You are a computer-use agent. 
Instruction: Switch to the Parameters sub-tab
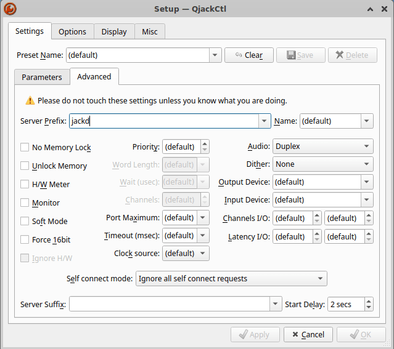pyautogui.click(x=42, y=77)
